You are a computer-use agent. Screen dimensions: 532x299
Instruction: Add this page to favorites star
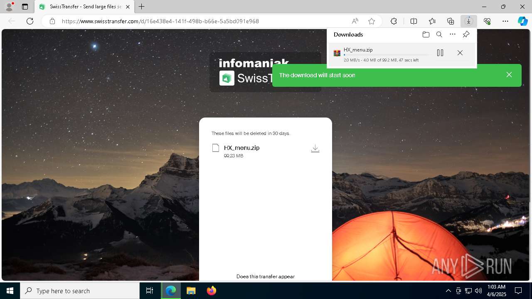(372, 21)
